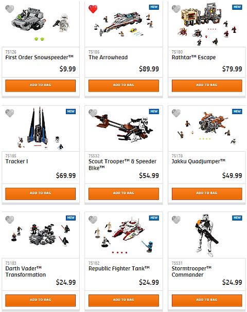The height and width of the screenshot is (312, 247).
Task: Click heart icon on Stormtrooper Commander
Action: 176,219
